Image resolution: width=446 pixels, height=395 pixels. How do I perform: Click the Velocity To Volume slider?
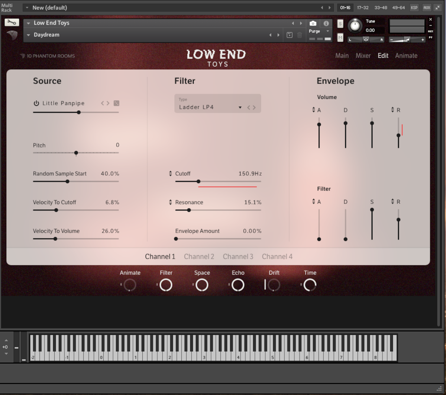click(x=76, y=239)
